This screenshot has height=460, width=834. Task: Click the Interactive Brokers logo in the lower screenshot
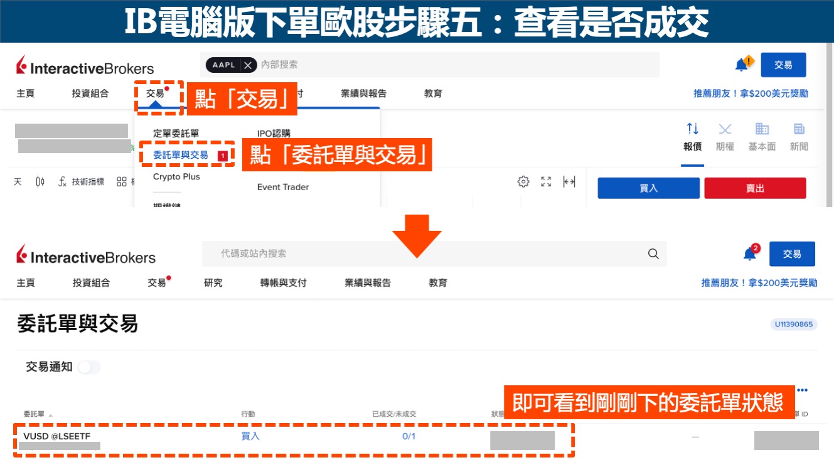[x=86, y=255]
